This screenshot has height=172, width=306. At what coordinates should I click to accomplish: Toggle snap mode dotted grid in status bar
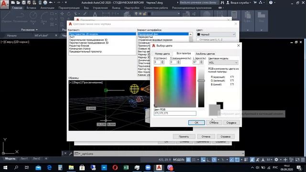194,160
